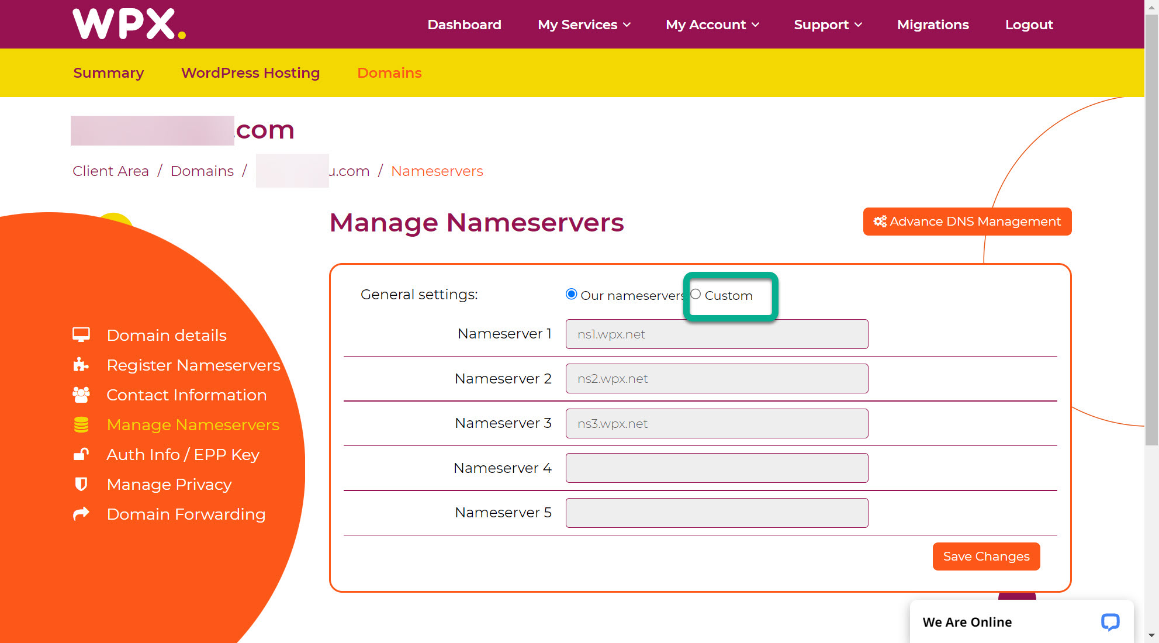Screen dimensions: 1159x643
Task: Click the Domain details monitor icon
Action: tap(81, 335)
